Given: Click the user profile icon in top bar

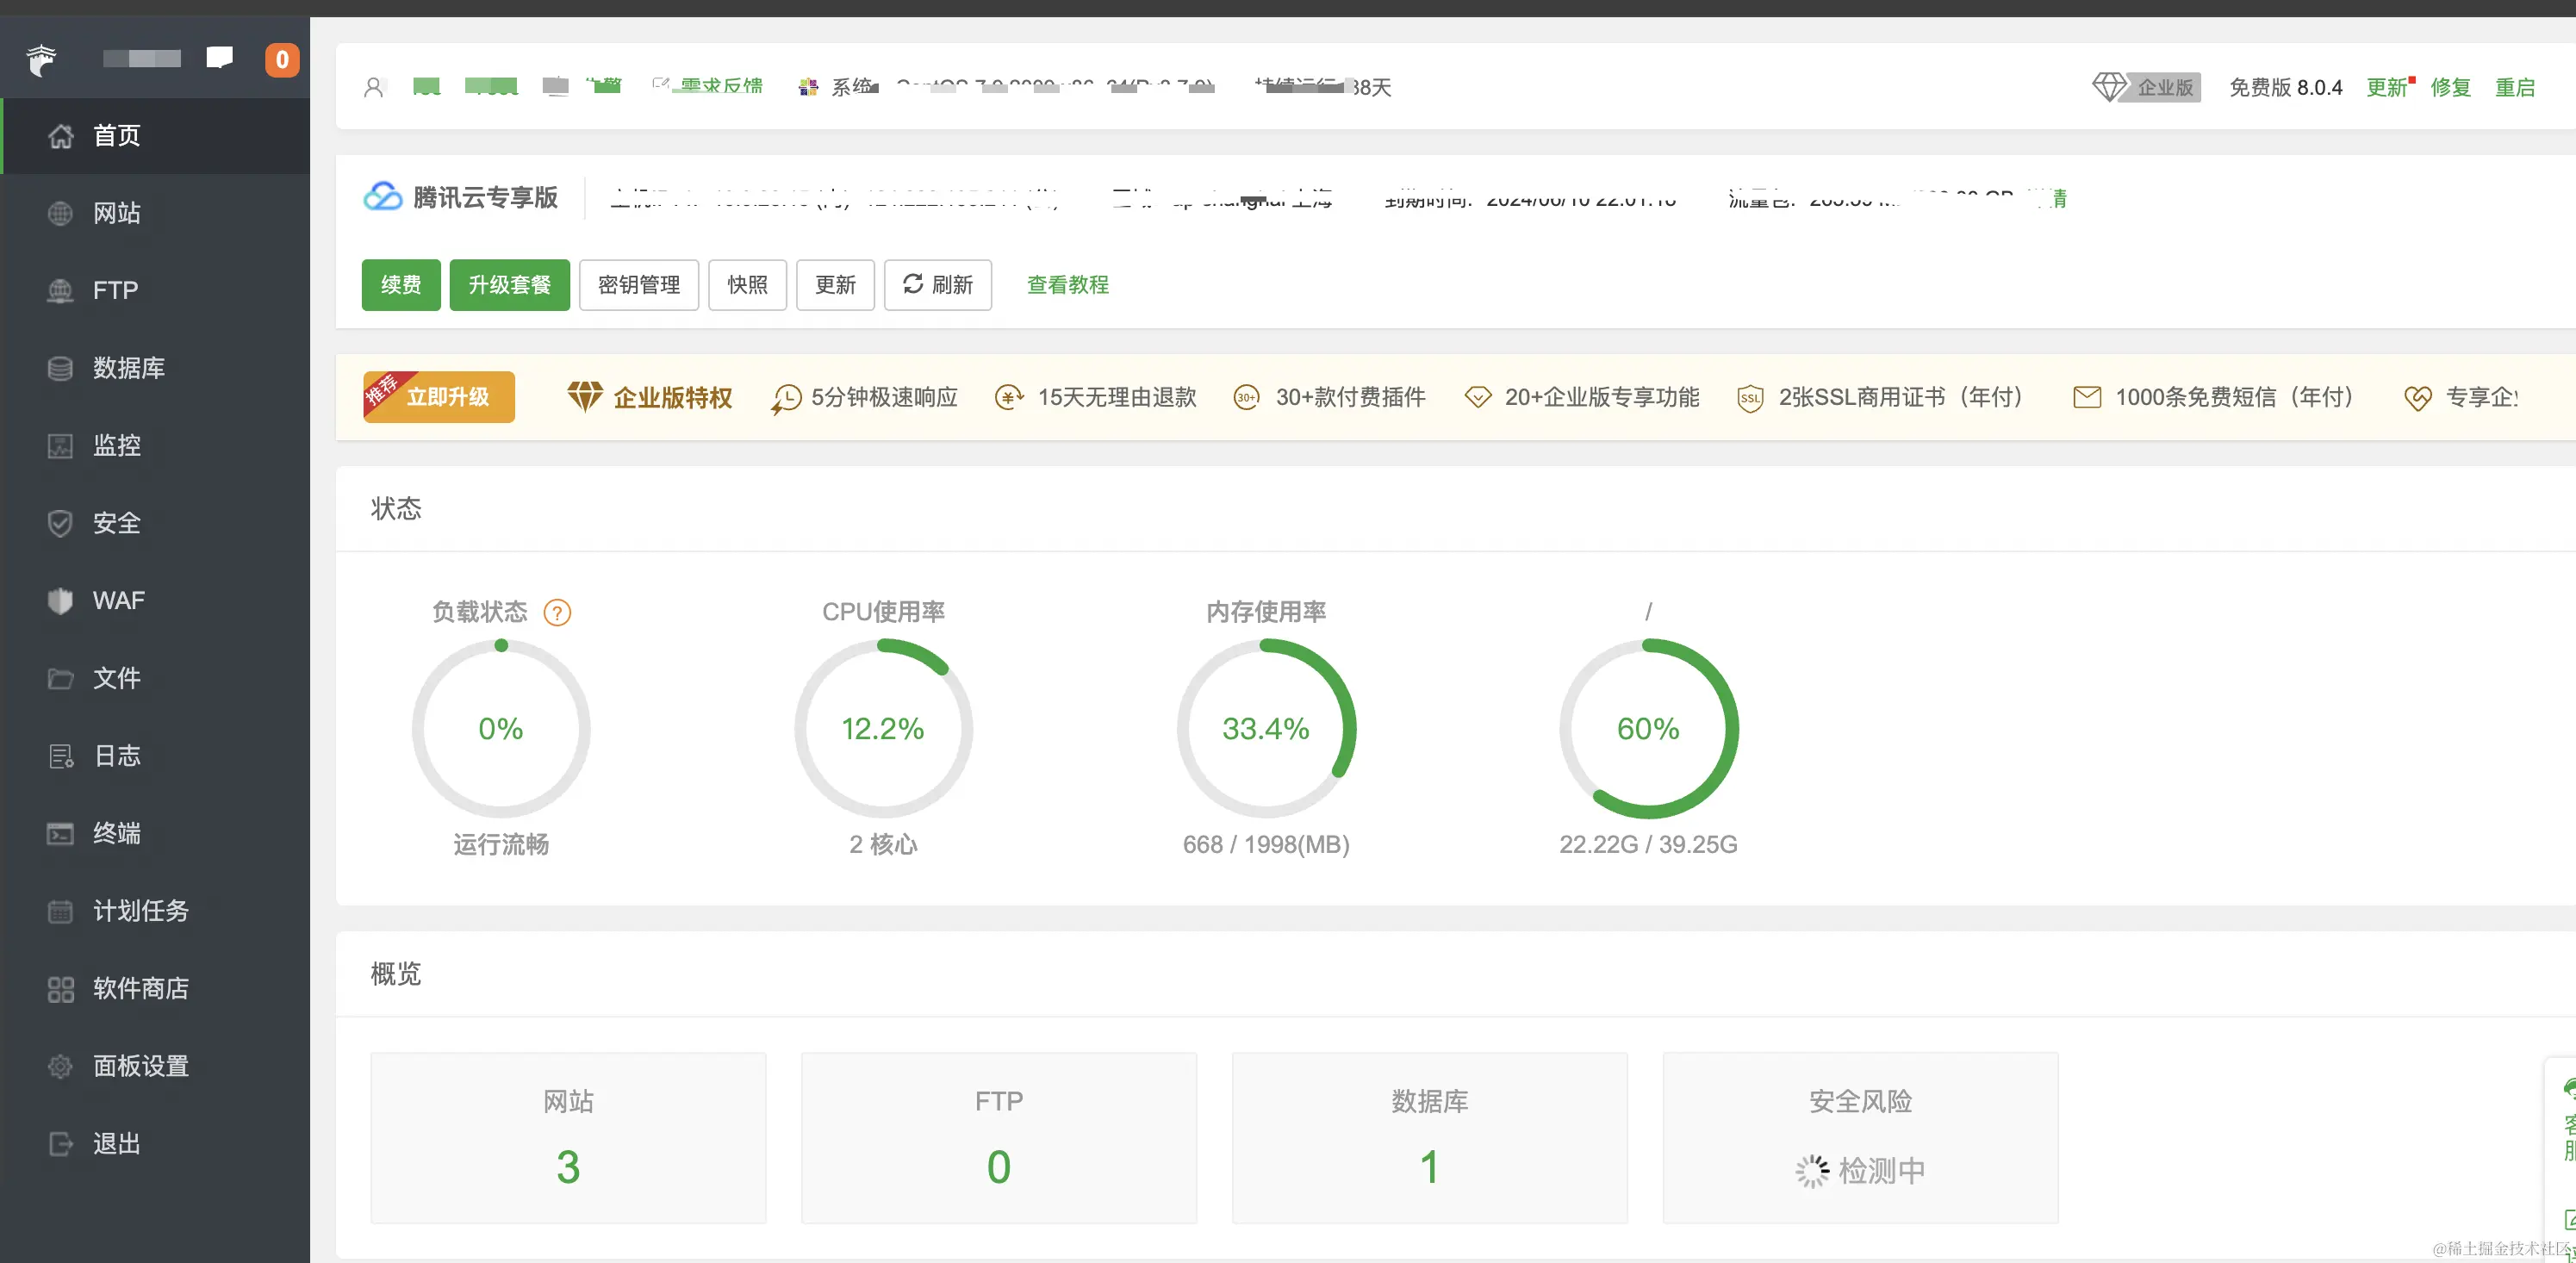Looking at the screenshot, I should pyautogui.click(x=374, y=88).
